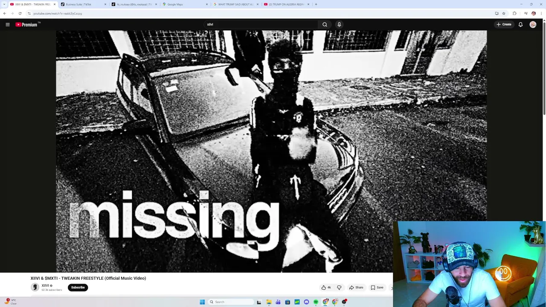Open the YouTube guide hamburger menu
Screen dimensions: 546x307
7,24
